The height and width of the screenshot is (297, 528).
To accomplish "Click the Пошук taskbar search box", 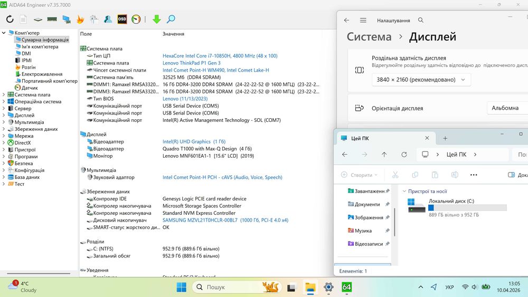I will [237, 288].
